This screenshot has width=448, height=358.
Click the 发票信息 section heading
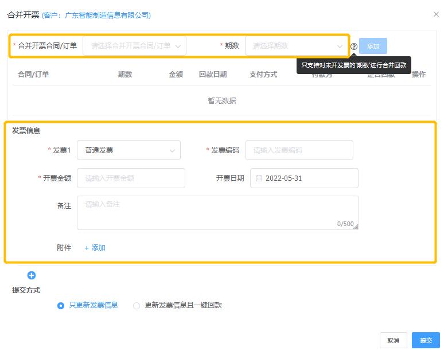pos(26,131)
